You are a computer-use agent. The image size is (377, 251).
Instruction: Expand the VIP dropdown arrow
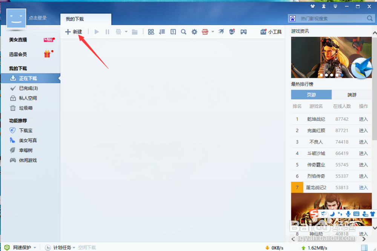tap(213, 32)
